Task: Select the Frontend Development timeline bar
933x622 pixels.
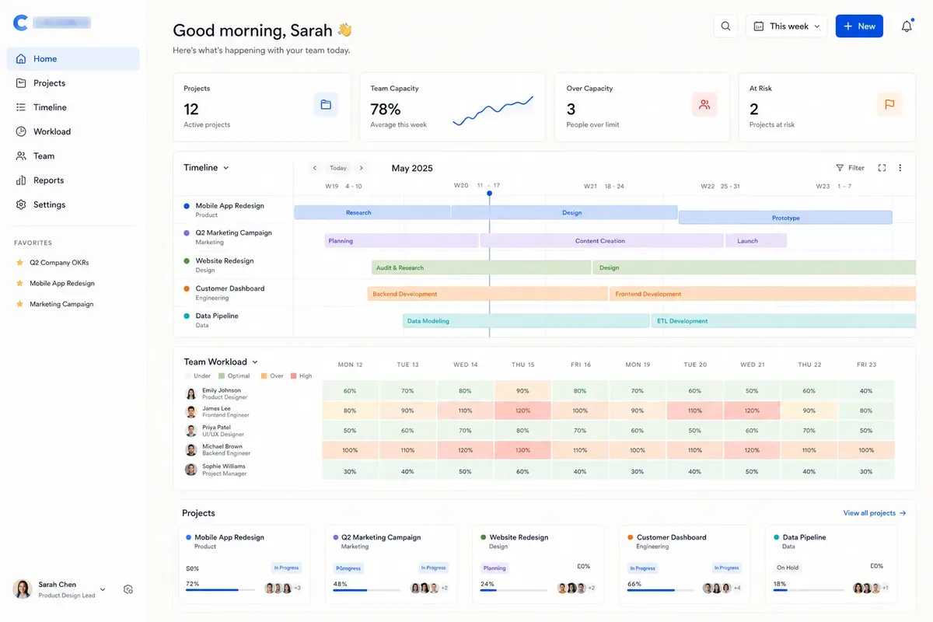Action: 763,294
